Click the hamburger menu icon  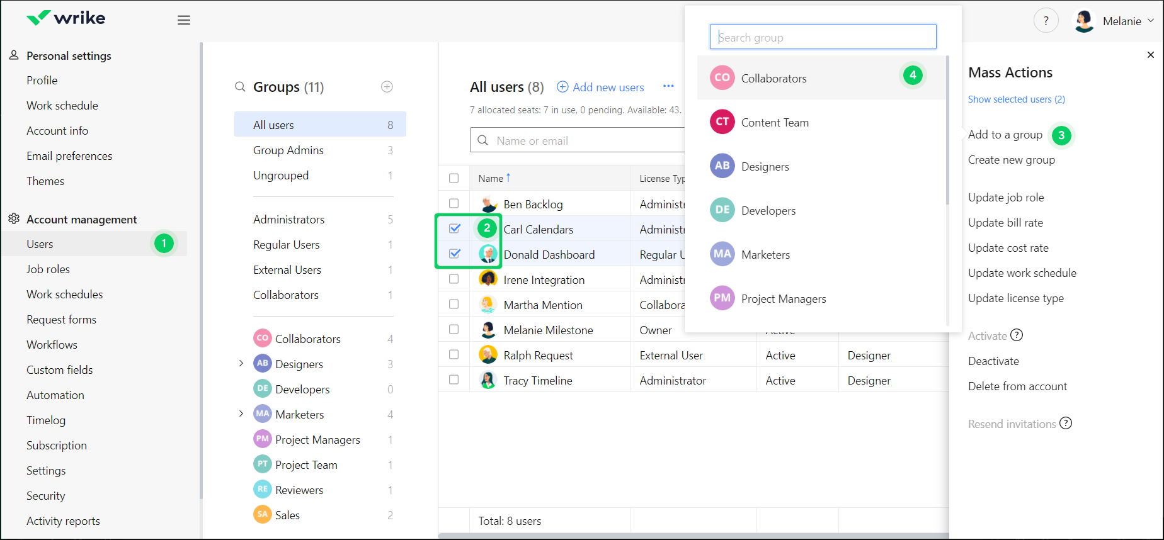tap(184, 20)
